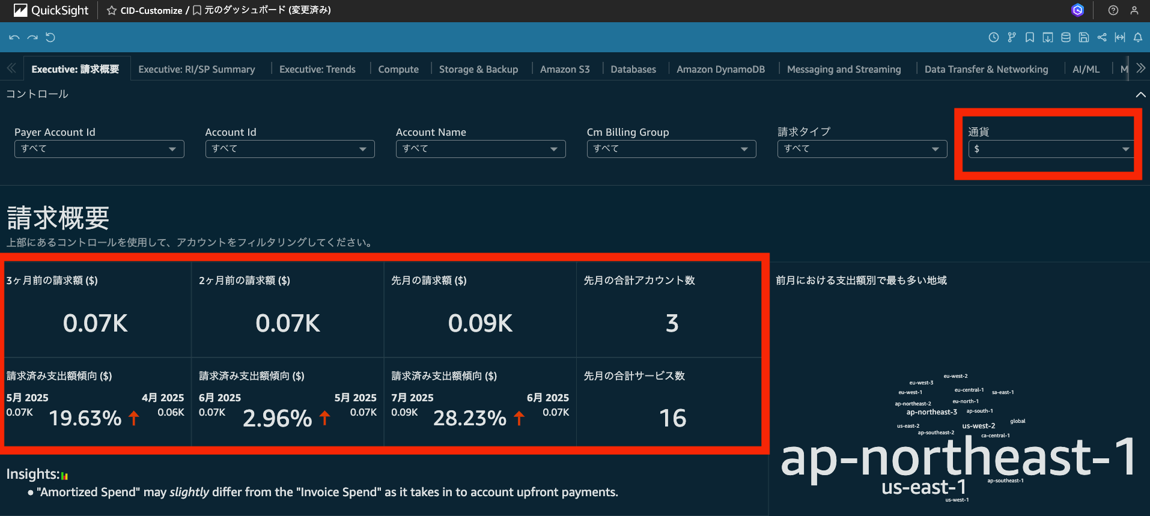This screenshot has width=1150, height=516.
Task: Click the QuickSight logo icon
Action: [20, 10]
